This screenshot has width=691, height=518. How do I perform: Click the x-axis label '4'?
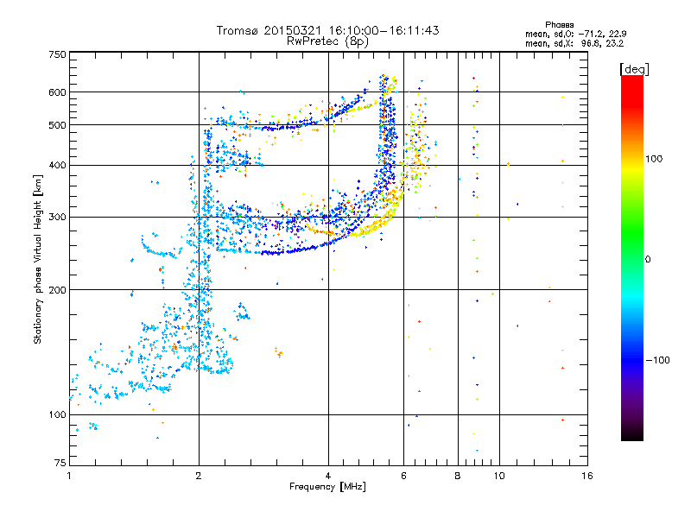coord(328,476)
